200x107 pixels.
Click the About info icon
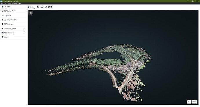point(2,37)
